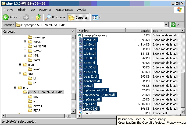Expand the Win32 folder node

point(25,42)
